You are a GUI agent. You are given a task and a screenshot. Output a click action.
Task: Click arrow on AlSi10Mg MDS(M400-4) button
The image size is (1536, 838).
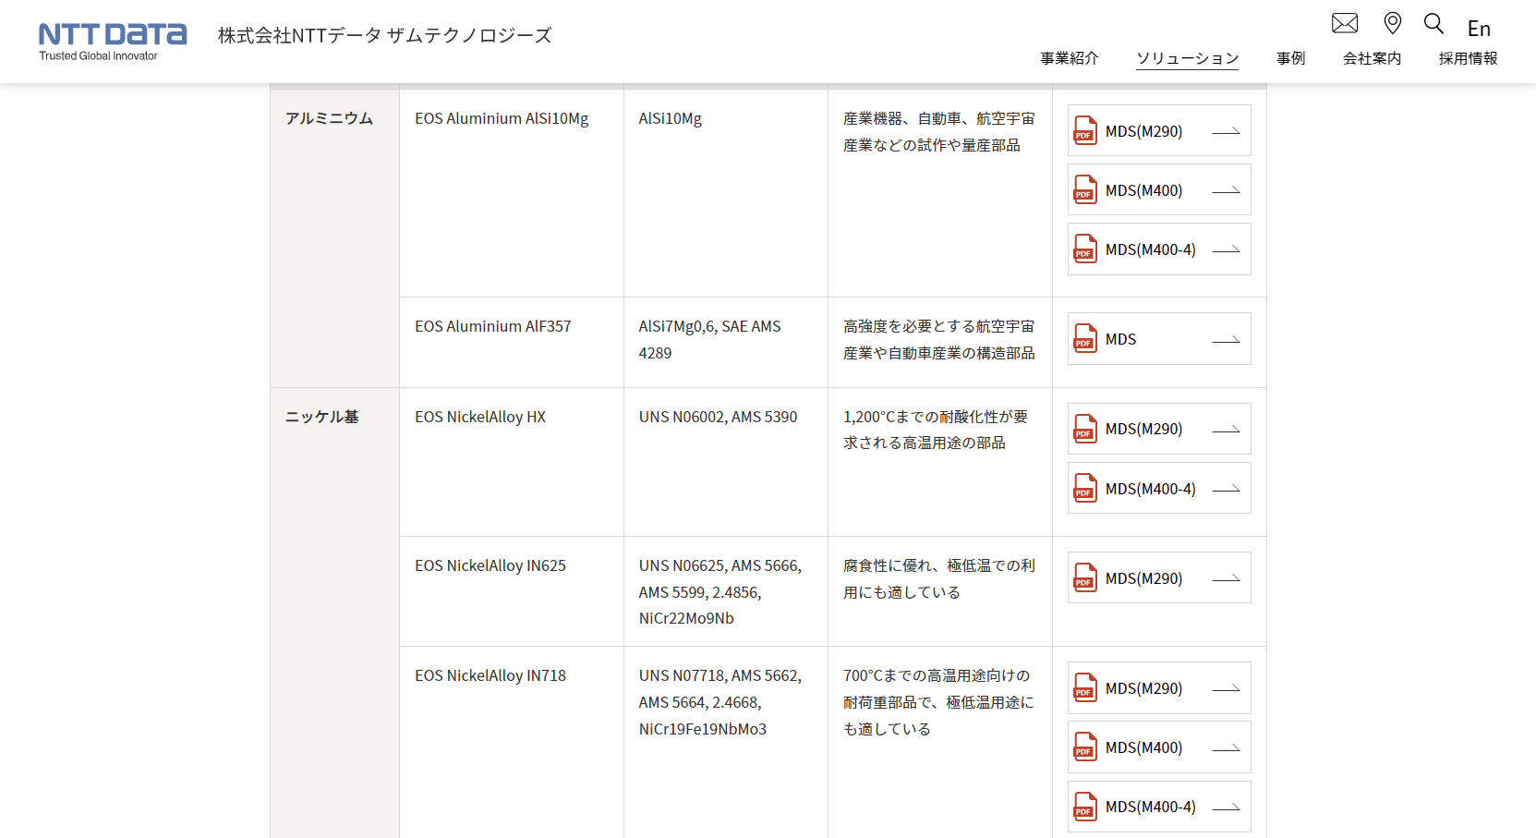click(1226, 250)
